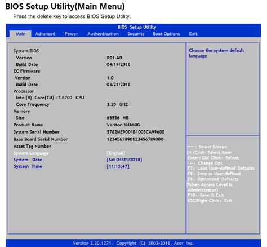Click the memory size 65536 MB

[118, 118]
